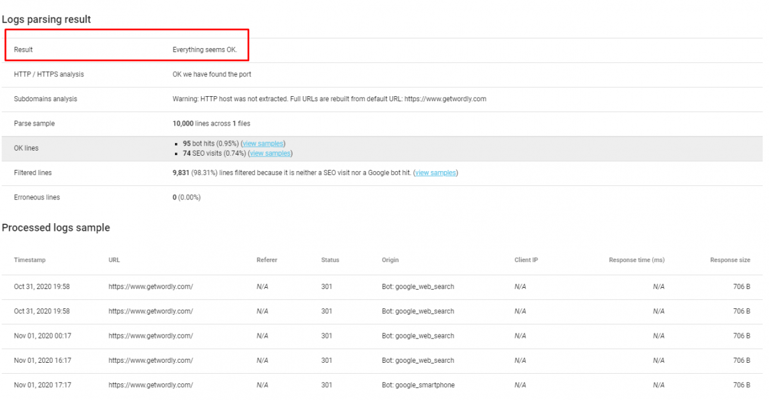
Task: Select the 'Processed logs sample' heading
Action: (56, 228)
